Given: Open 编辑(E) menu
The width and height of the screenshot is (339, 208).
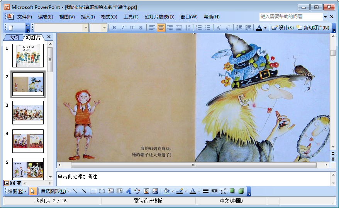Looking at the screenshot, I should point(46,17).
